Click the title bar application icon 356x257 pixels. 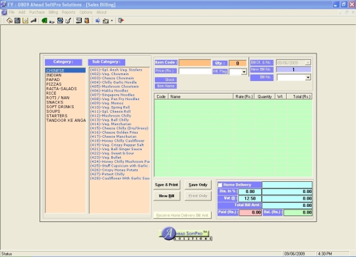click(x=3, y=5)
